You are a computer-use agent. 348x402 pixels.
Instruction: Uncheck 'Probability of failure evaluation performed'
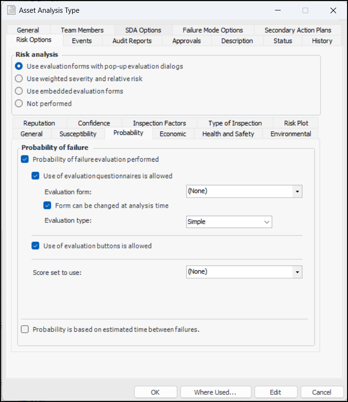(25, 160)
